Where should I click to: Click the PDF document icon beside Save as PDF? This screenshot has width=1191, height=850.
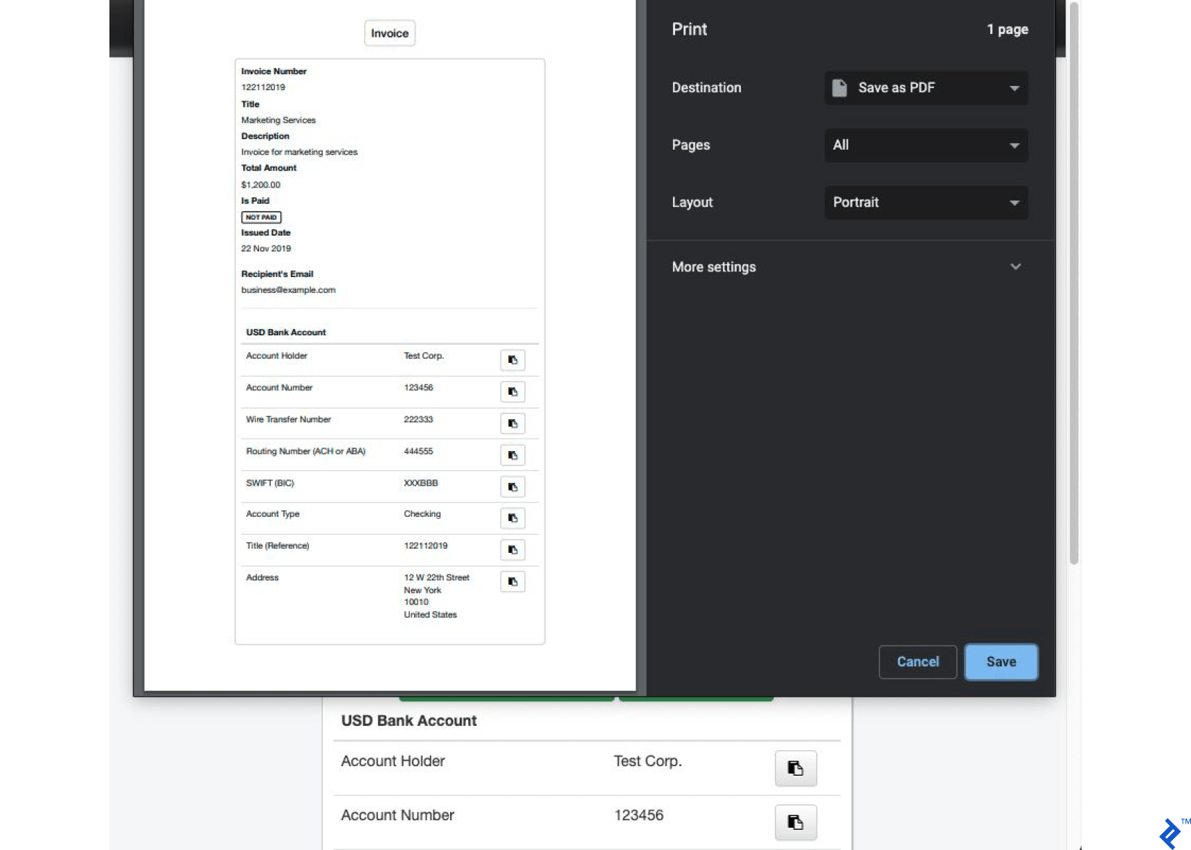(839, 87)
